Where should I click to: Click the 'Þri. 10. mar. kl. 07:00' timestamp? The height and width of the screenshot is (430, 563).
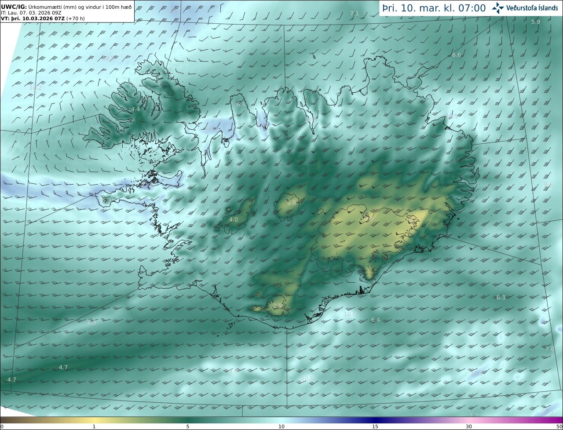[x=434, y=8]
